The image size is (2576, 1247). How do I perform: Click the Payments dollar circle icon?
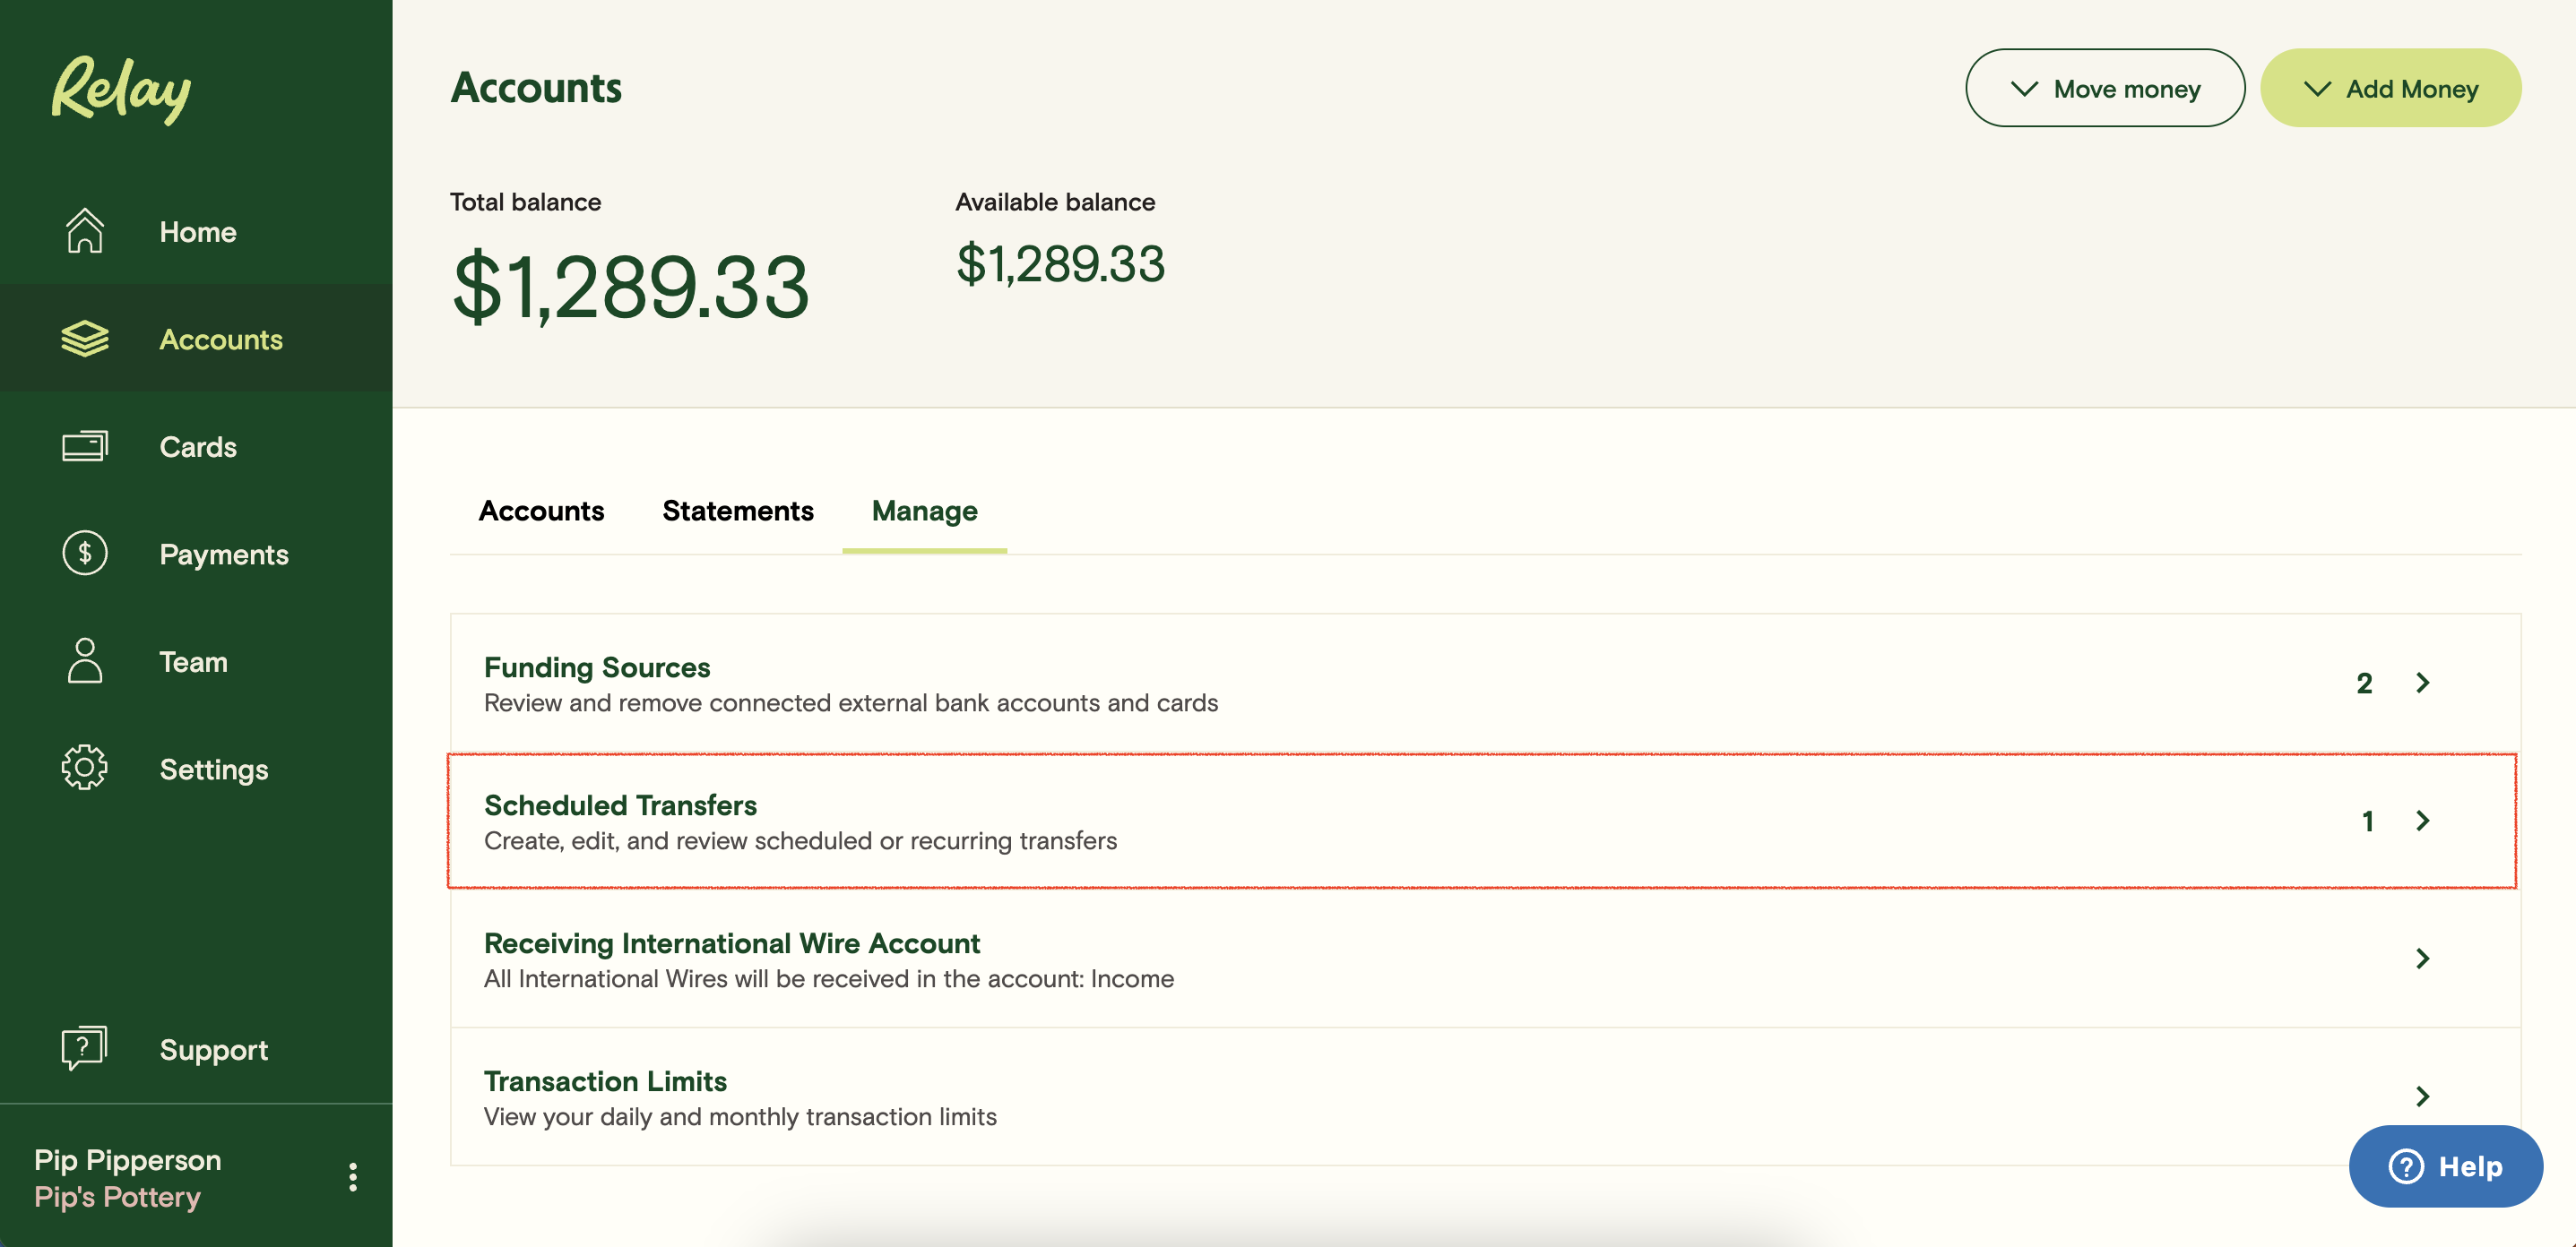(x=85, y=554)
